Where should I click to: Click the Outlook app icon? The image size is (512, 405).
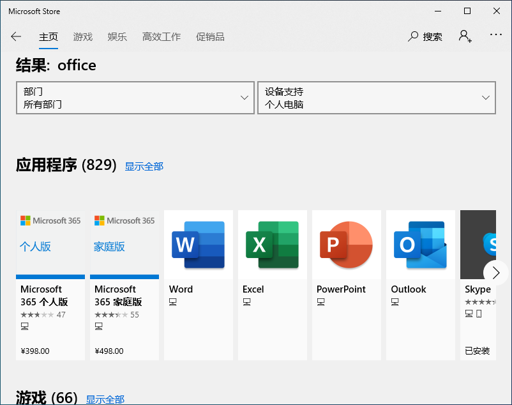(421, 245)
